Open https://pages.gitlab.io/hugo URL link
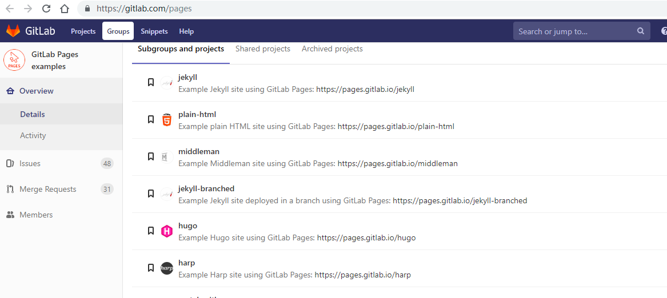This screenshot has height=298, width=667. coord(366,237)
